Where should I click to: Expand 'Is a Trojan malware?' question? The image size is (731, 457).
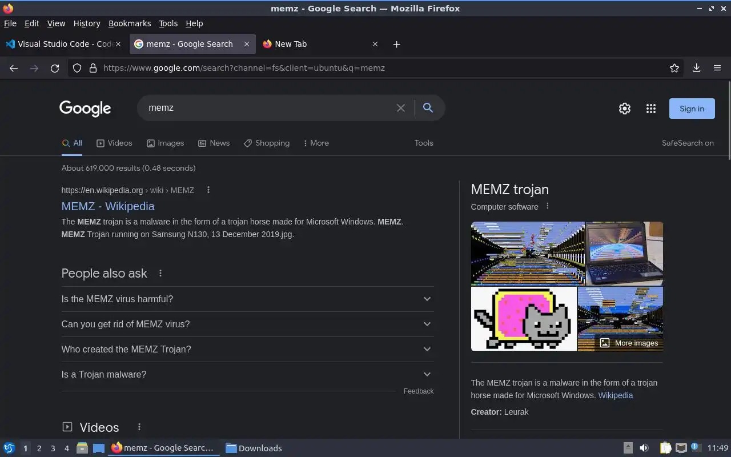[x=247, y=374]
